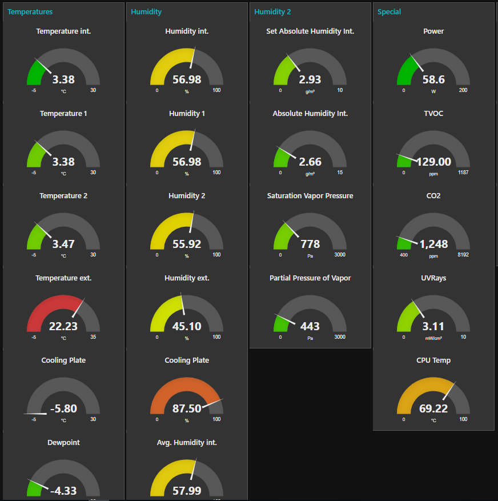The height and width of the screenshot is (501, 498).
Task: Click the Humidity int. gauge label
Action: [x=187, y=31]
